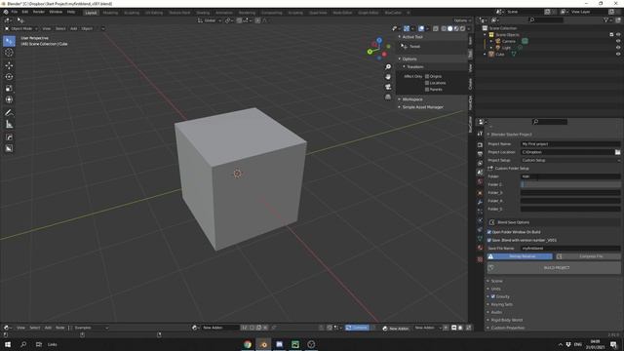Open the Project Setup Custom Setup dropdown

(570, 160)
